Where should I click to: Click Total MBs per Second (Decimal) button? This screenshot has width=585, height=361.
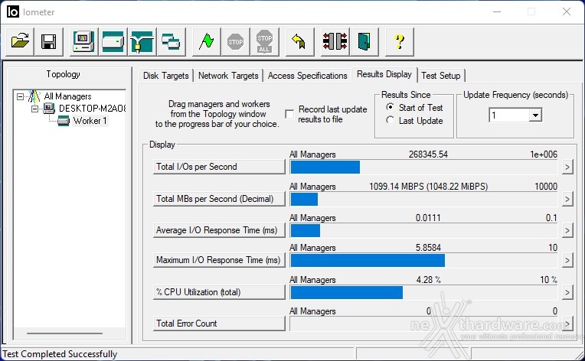[219, 199]
